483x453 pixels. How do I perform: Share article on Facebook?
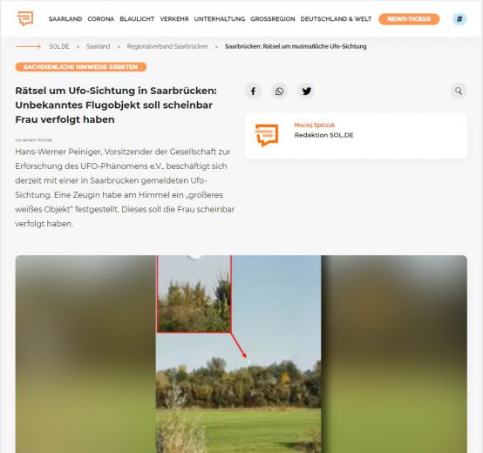[x=253, y=91]
